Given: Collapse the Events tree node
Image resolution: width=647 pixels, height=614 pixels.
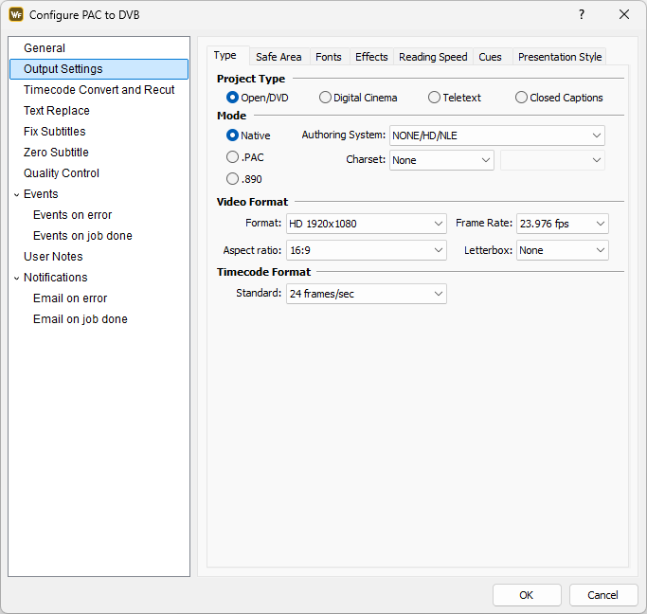Looking at the screenshot, I should [16, 194].
